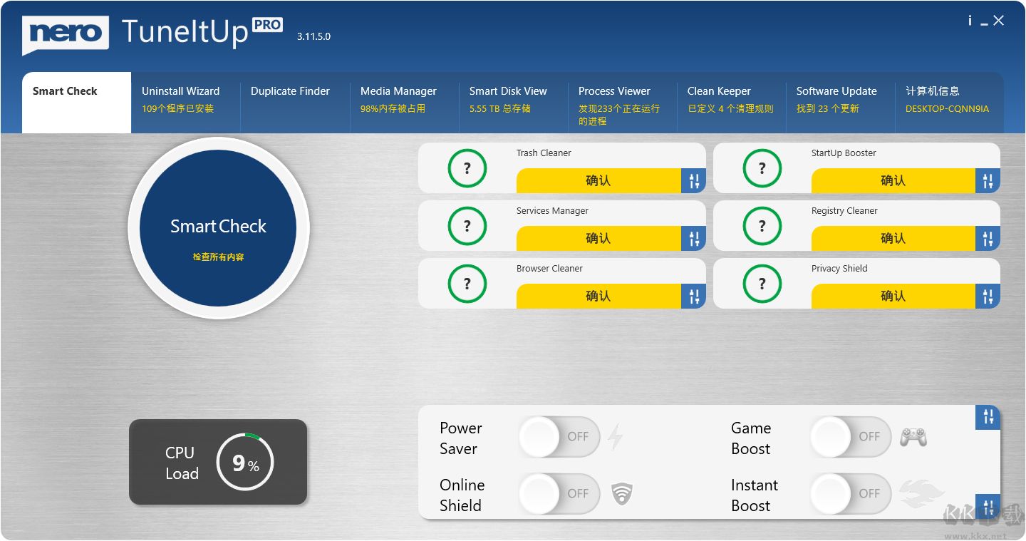
Task: Click the "StartUp Booster" label
Action: [x=844, y=153]
